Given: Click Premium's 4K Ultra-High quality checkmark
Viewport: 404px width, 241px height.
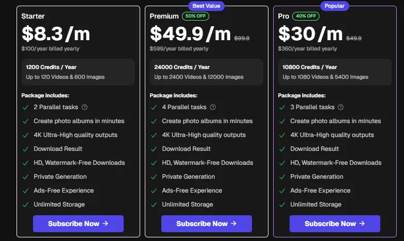Looking at the screenshot, I should pos(153,135).
